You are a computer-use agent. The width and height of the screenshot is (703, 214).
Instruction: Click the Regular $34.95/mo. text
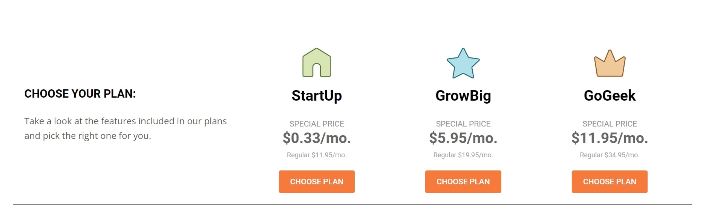tap(610, 155)
